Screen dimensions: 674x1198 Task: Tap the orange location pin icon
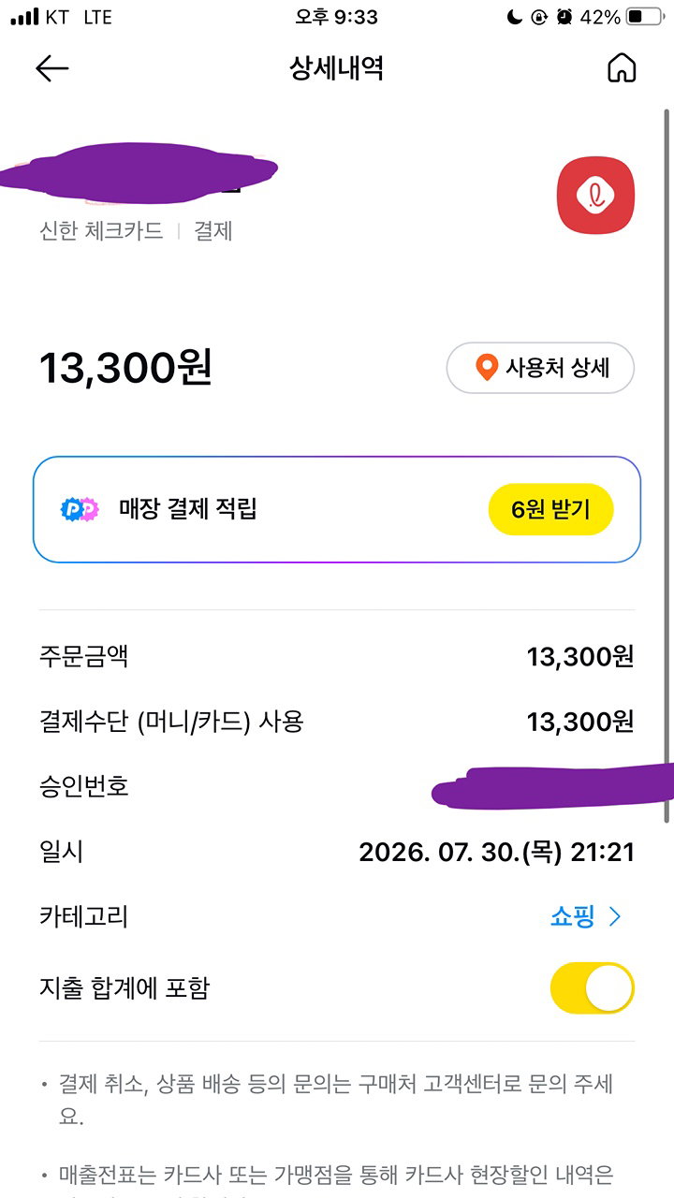(x=486, y=368)
